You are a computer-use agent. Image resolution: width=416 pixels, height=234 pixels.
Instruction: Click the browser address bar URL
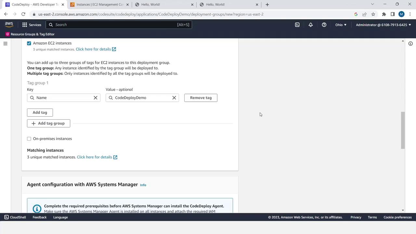tap(151, 14)
